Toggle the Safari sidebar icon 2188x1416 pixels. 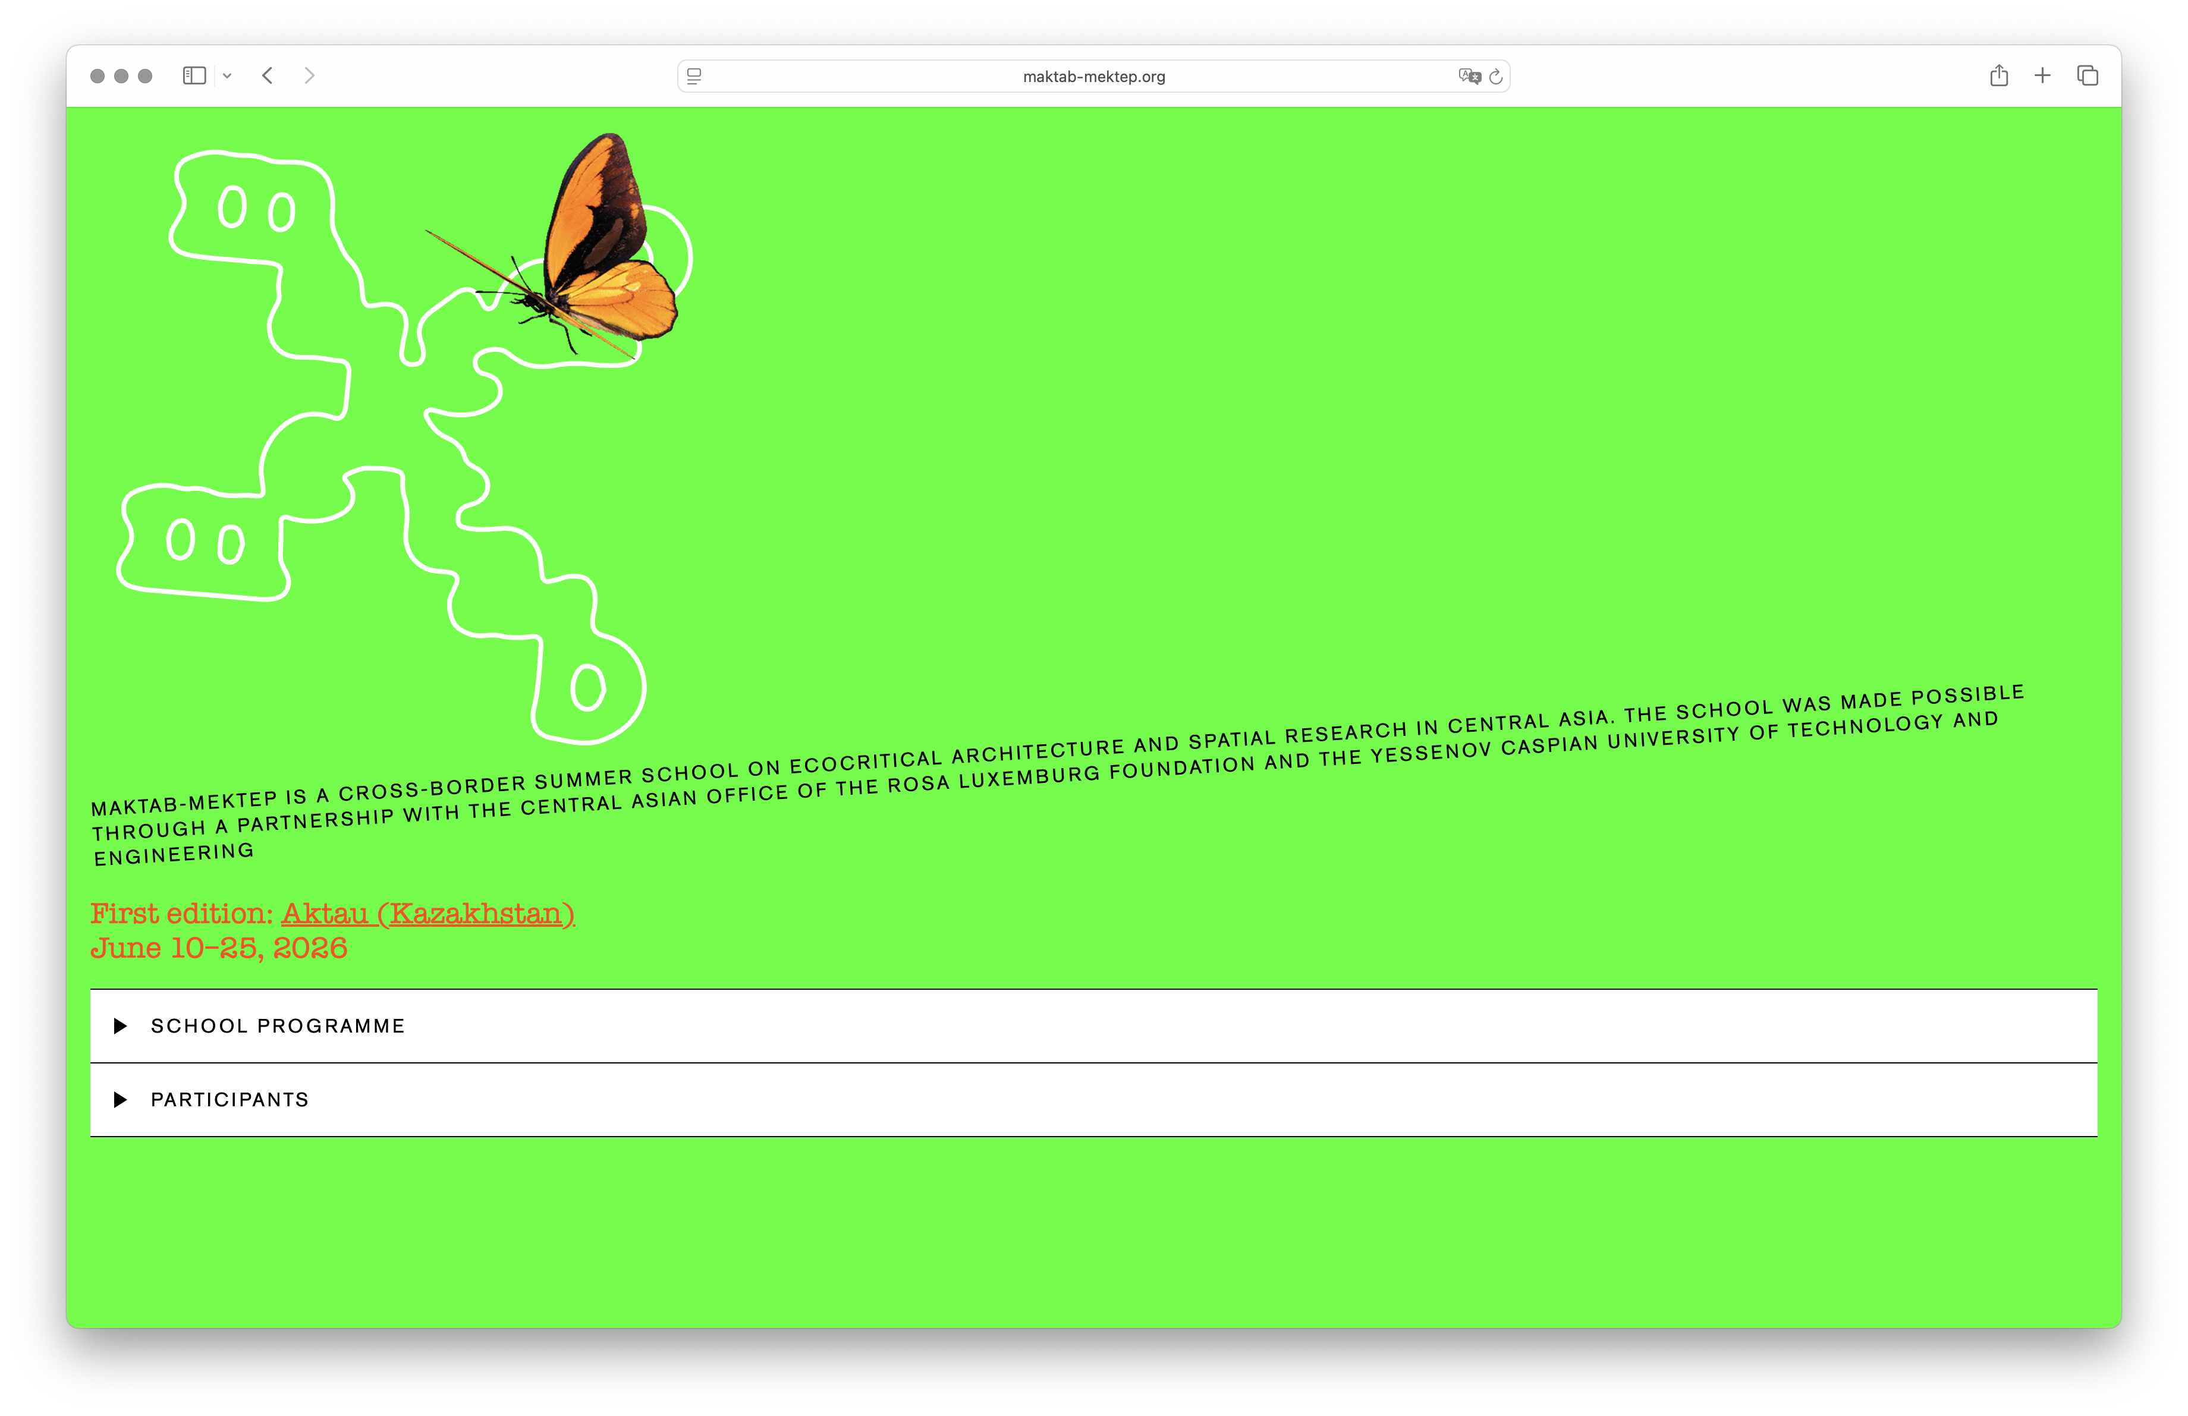pos(194,75)
